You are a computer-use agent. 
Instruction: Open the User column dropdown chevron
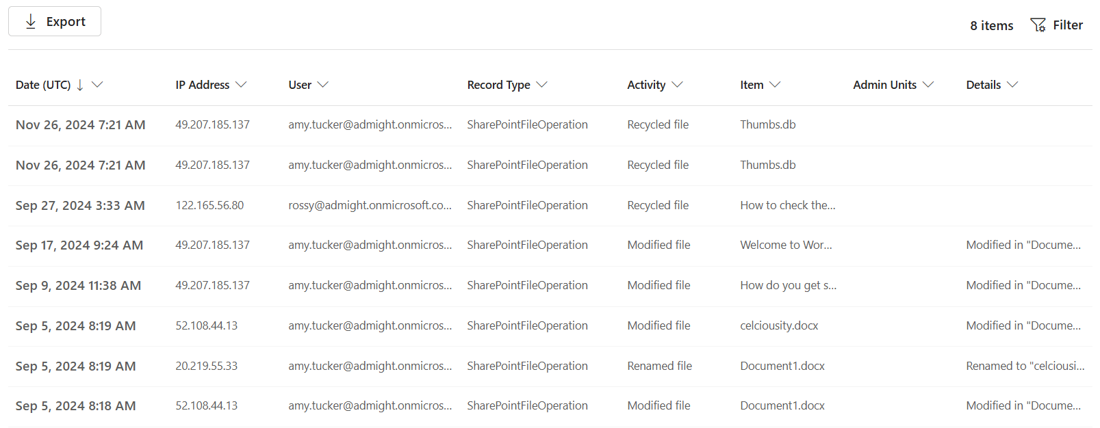[323, 85]
